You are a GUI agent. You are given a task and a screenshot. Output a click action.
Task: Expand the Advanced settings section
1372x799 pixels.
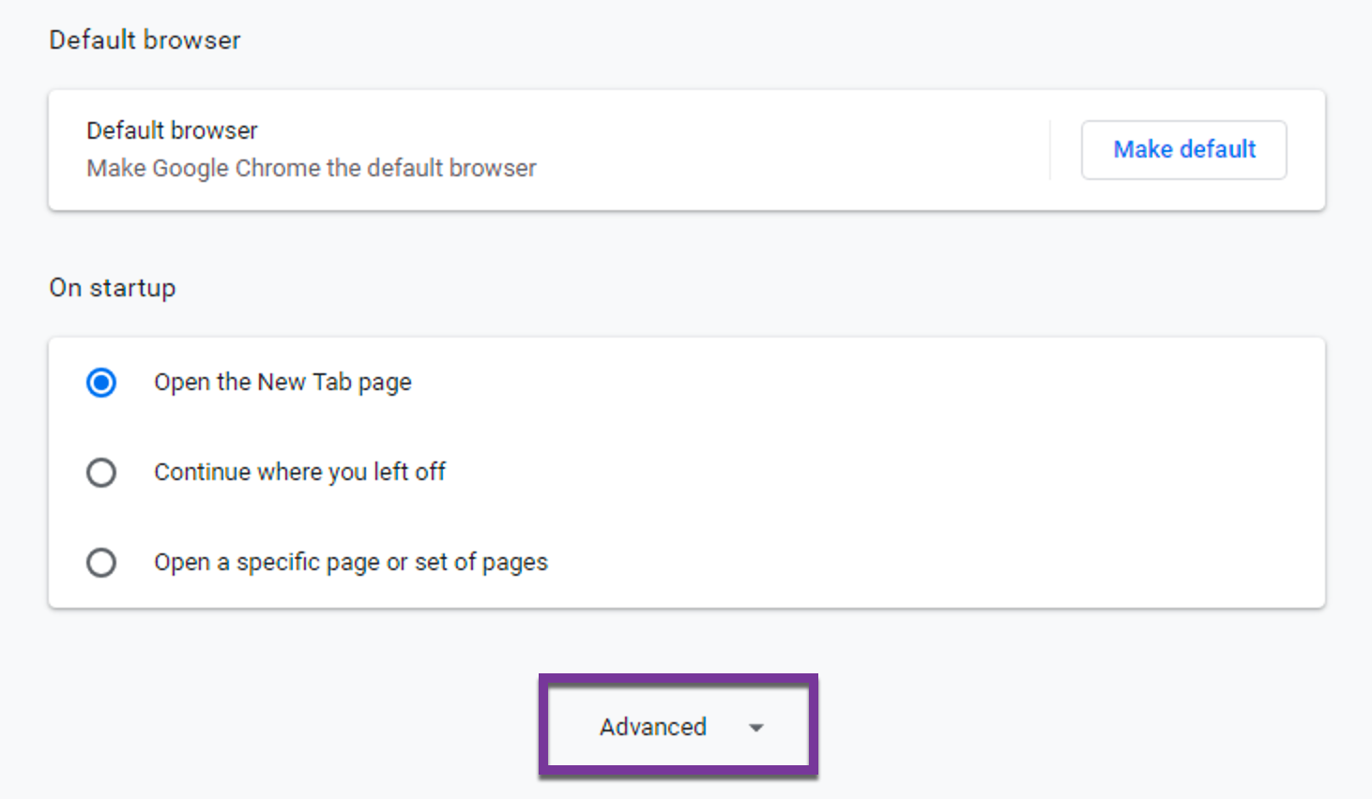tap(678, 727)
